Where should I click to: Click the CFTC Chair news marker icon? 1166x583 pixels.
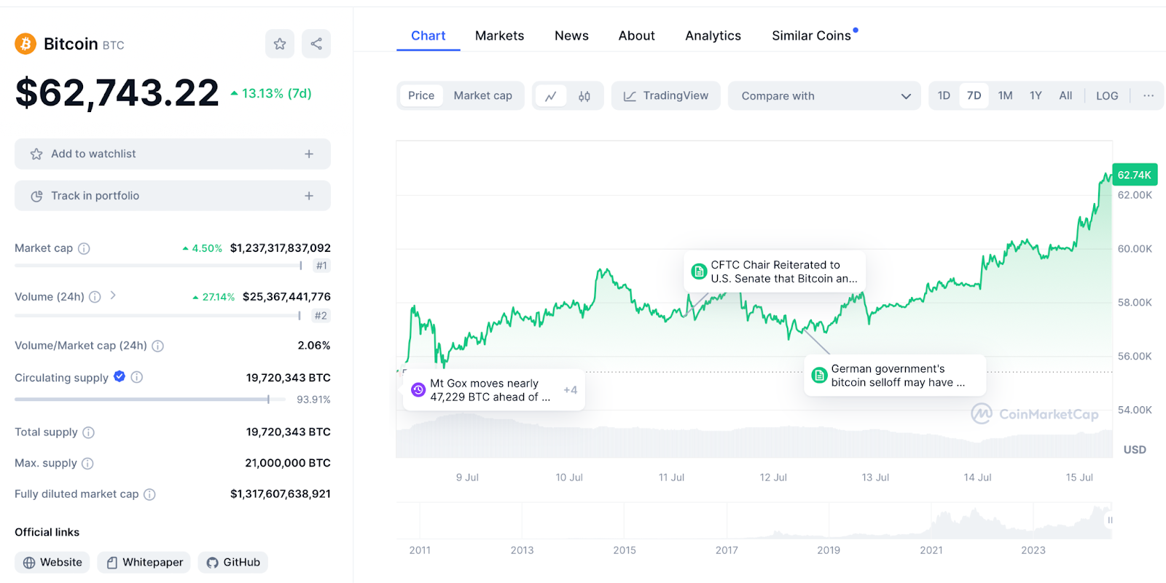click(699, 271)
